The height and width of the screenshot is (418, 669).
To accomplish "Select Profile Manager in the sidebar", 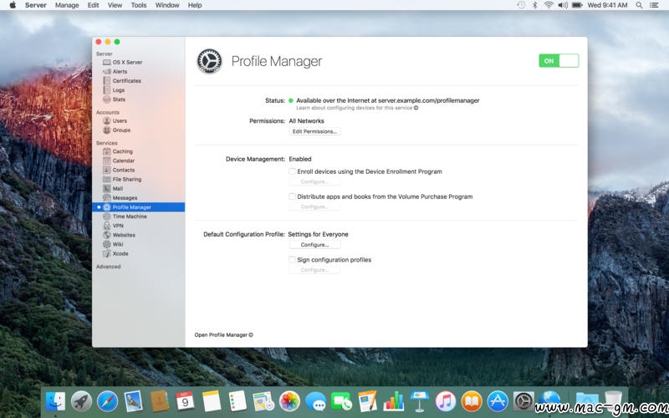I will point(138,207).
